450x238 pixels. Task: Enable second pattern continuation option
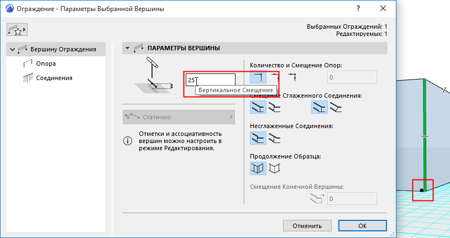click(x=274, y=168)
